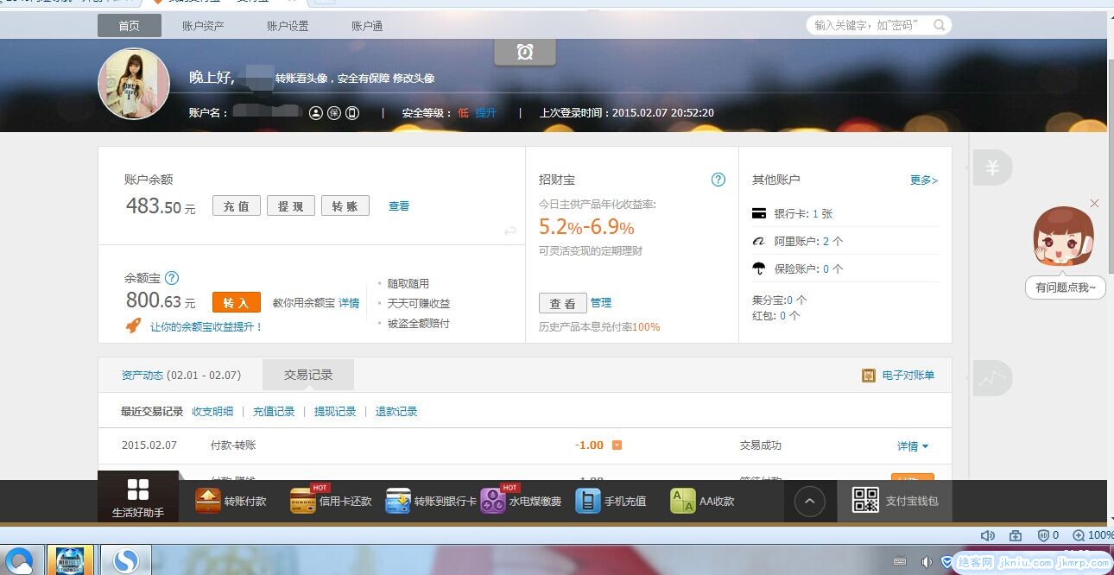Open 手机充值 phone top-up
The width and height of the screenshot is (1114, 575).
coord(588,501)
